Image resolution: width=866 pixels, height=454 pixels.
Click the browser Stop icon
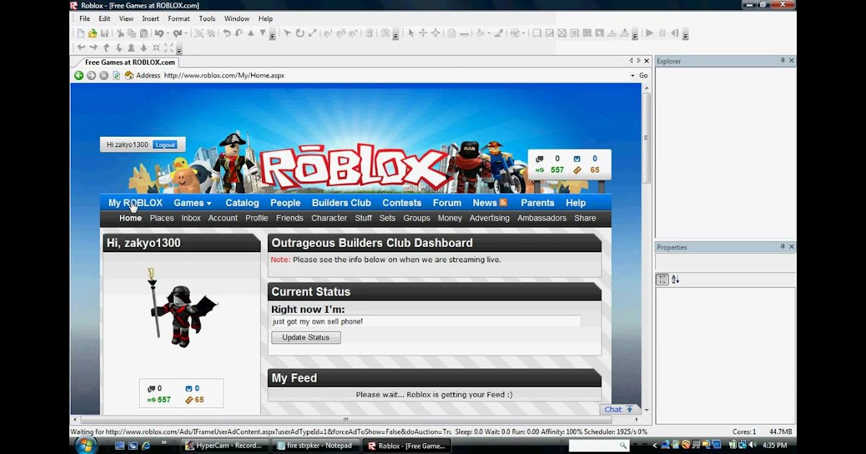pyautogui.click(x=103, y=75)
